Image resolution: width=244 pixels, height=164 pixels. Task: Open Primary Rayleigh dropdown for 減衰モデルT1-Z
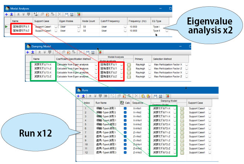149,69
